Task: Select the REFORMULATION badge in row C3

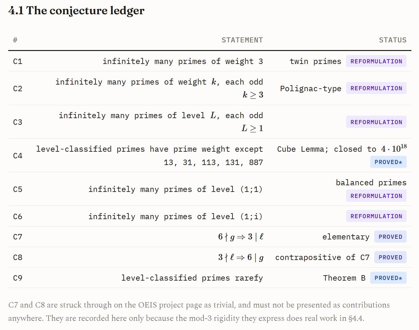Action: (376, 122)
